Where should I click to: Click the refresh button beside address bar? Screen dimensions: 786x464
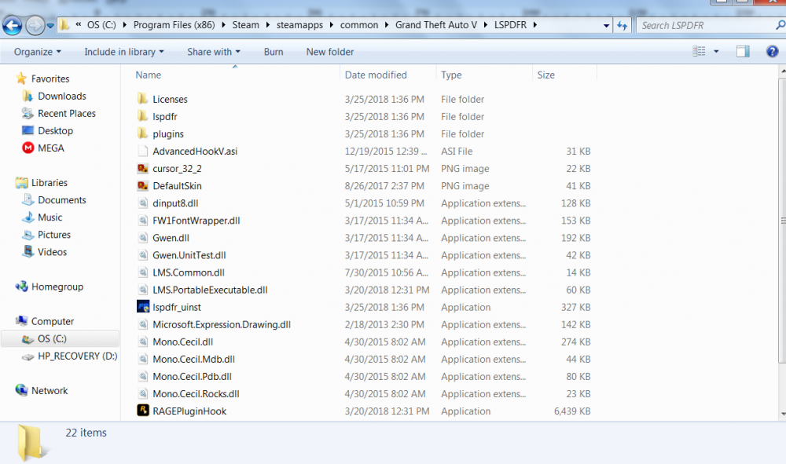[622, 26]
